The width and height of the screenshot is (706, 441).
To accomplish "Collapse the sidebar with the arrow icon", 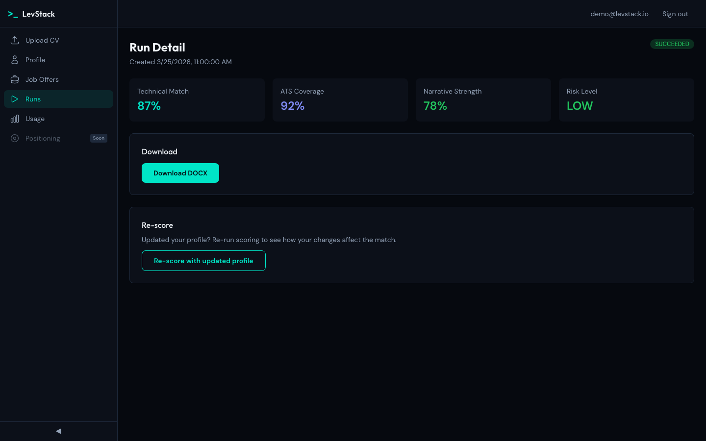I will pos(58,431).
